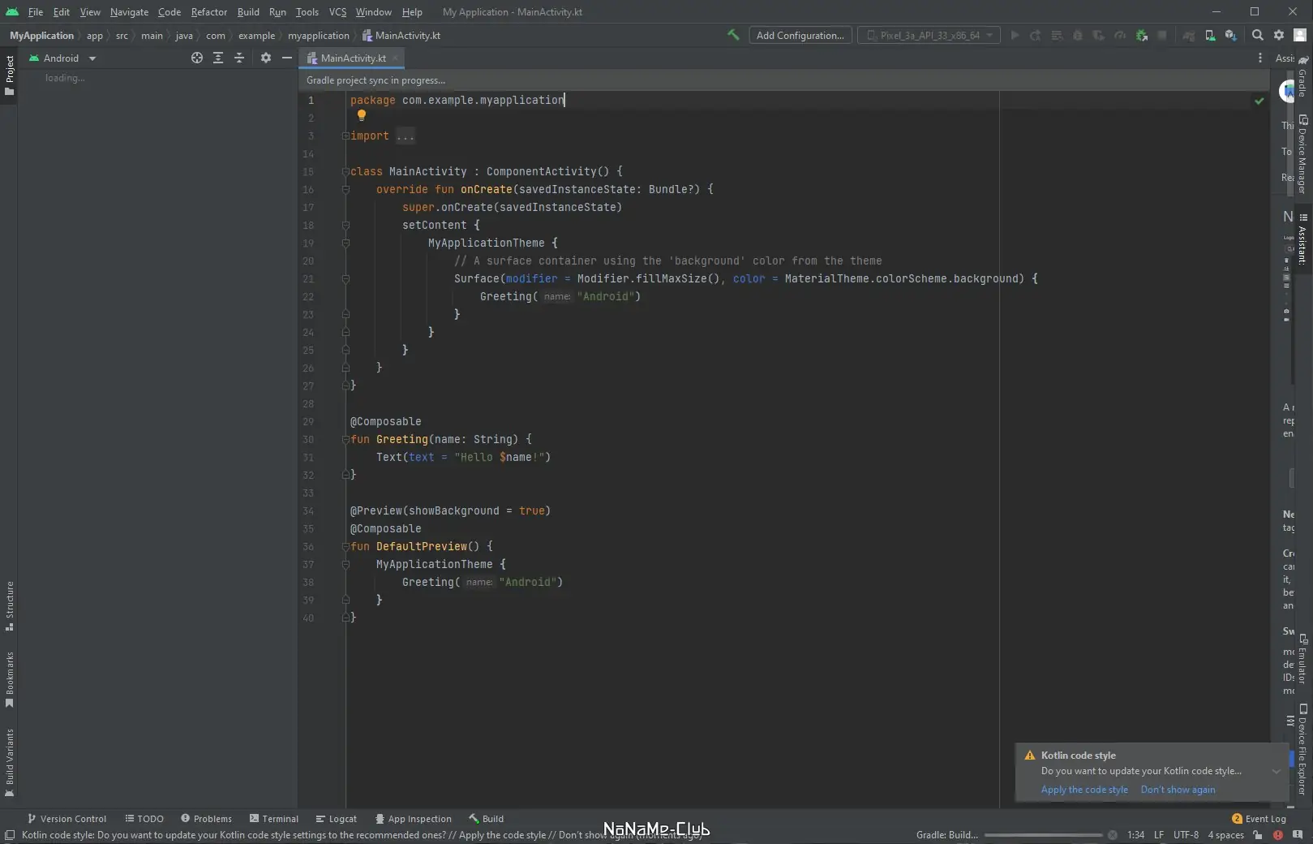This screenshot has height=844, width=1313.
Task: Toggle the Project tool window stripe button
Action: (x=10, y=75)
